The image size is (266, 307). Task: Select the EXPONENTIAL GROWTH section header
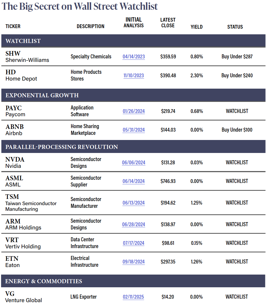click(42, 95)
